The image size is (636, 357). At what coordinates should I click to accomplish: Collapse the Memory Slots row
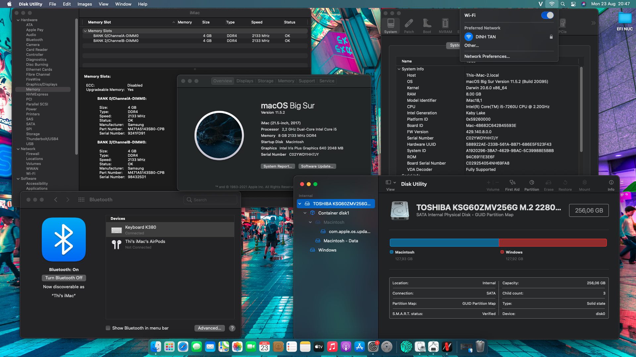coord(85,31)
